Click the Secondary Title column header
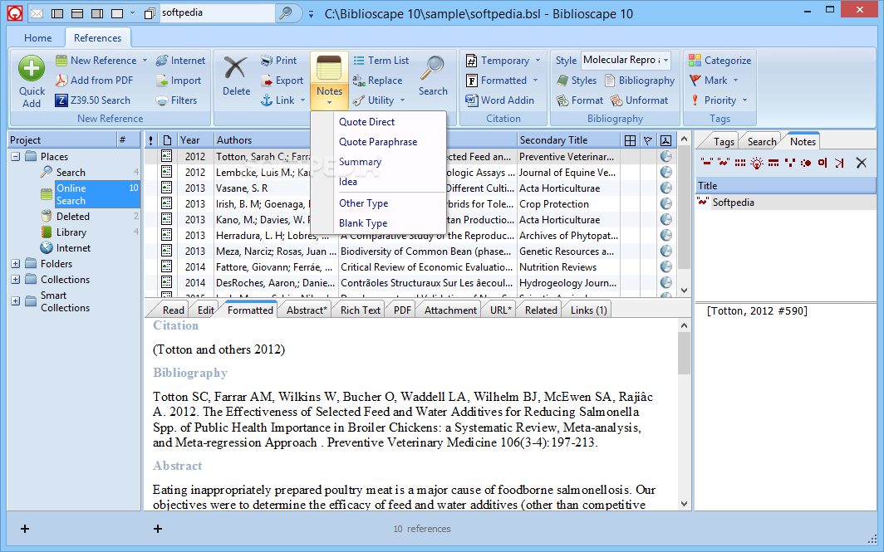The height and width of the screenshot is (552, 884). point(568,140)
